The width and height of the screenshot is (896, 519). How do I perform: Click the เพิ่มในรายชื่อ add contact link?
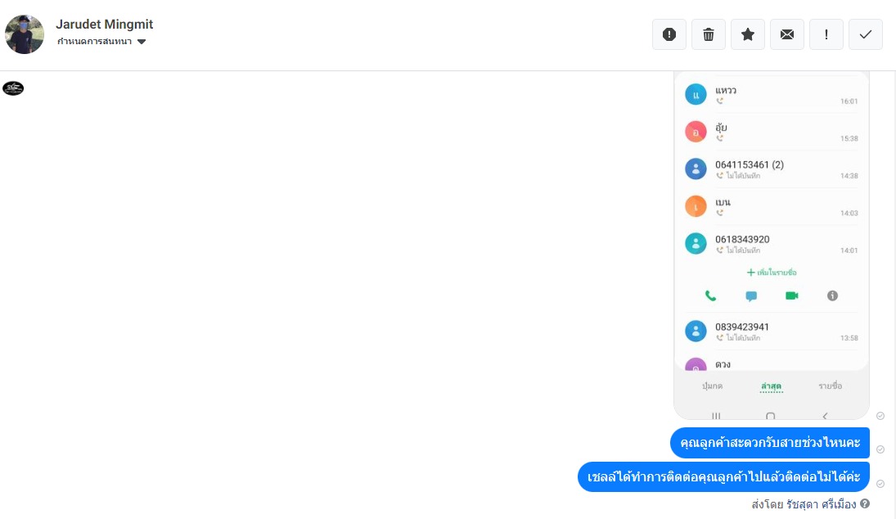[x=772, y=273]
